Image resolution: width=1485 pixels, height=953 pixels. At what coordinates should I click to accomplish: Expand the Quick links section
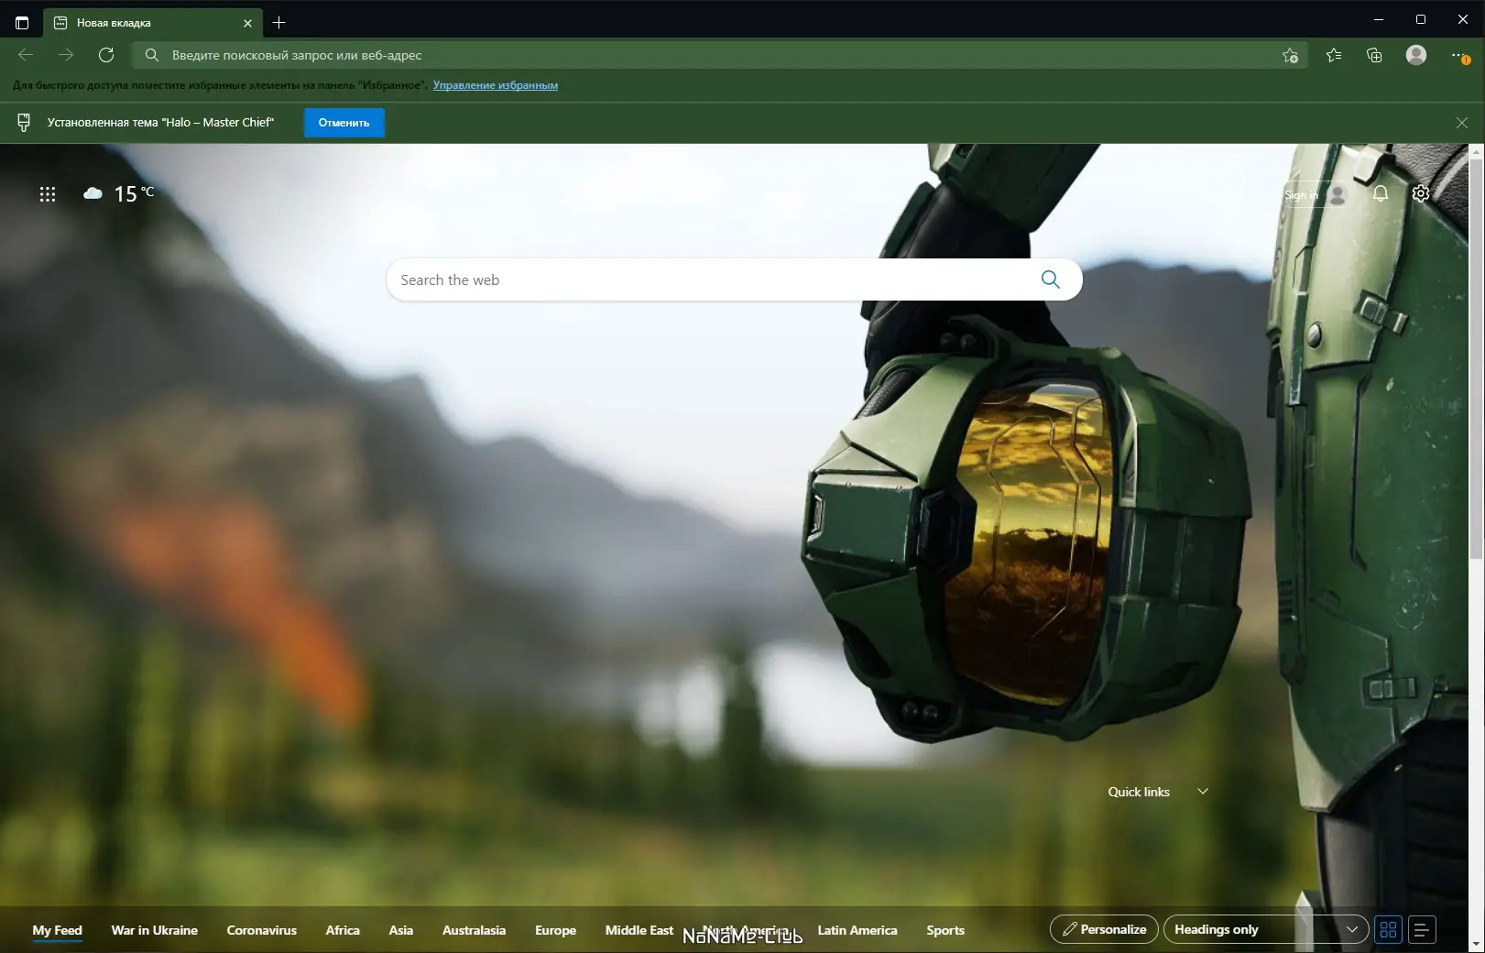point(1203,792)
